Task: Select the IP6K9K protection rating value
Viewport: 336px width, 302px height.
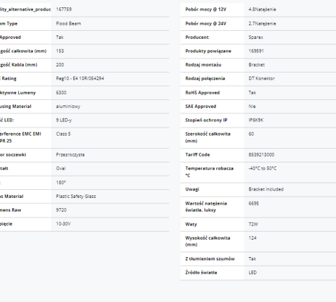Action: (x=256, y=120)
